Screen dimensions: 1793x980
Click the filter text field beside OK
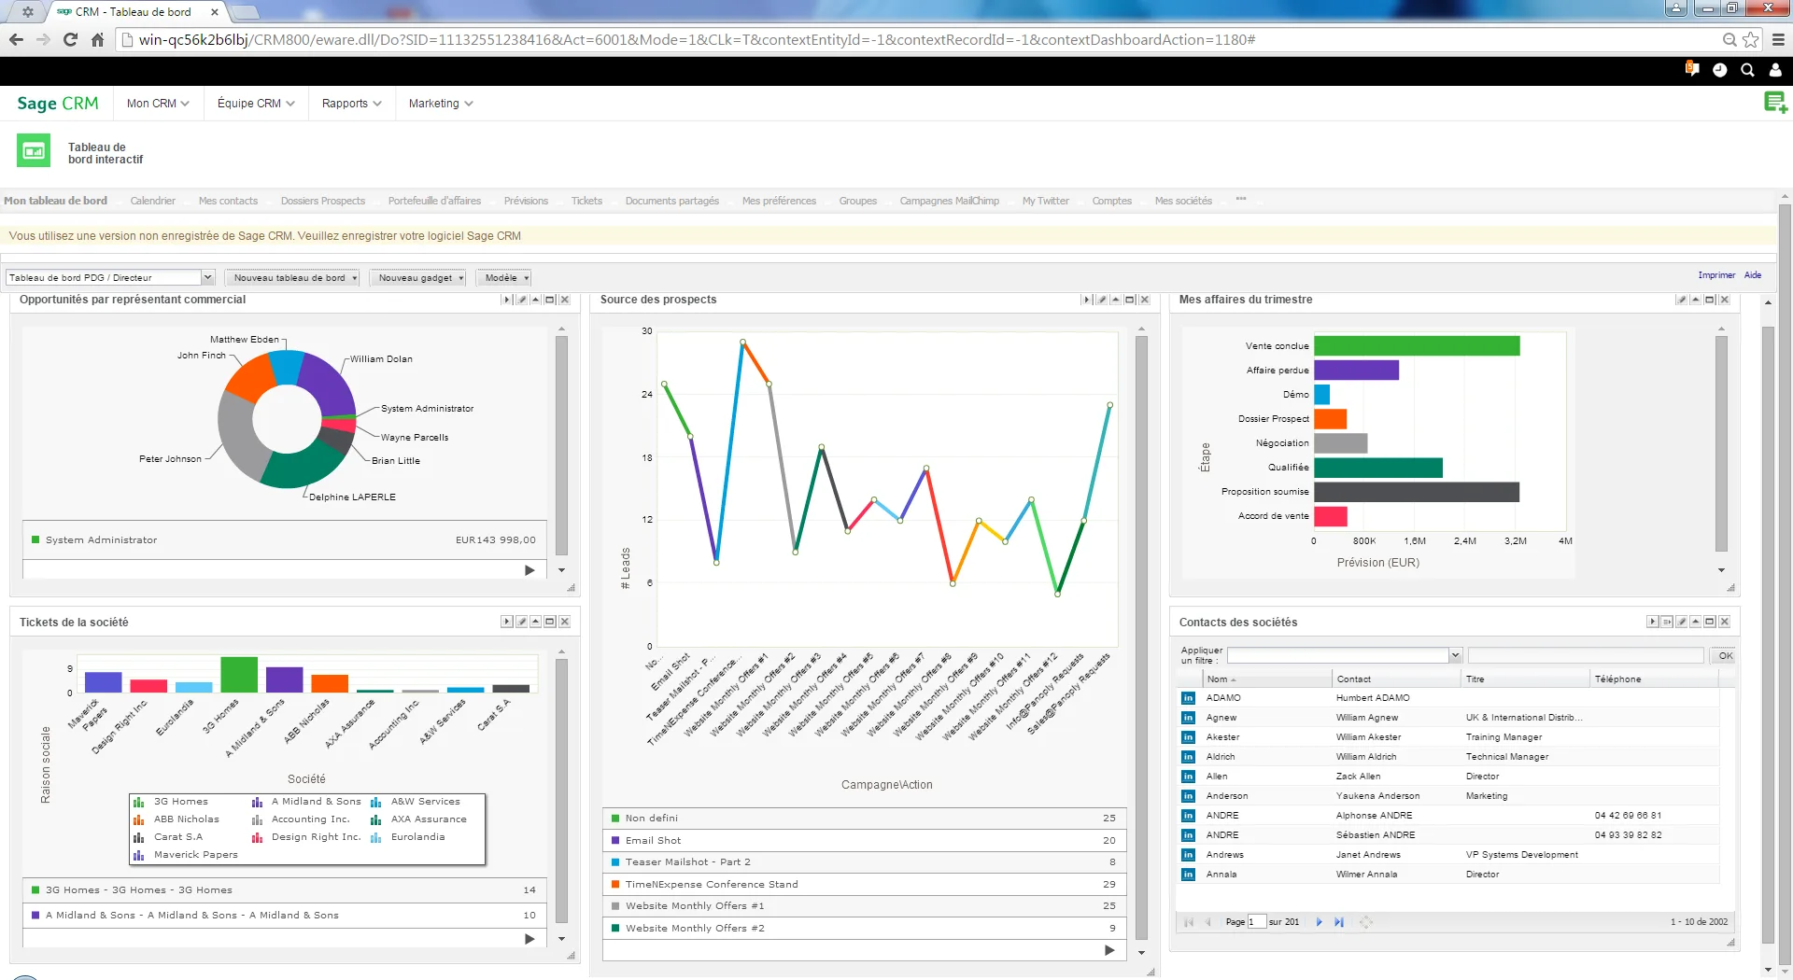coord(1585,655)
